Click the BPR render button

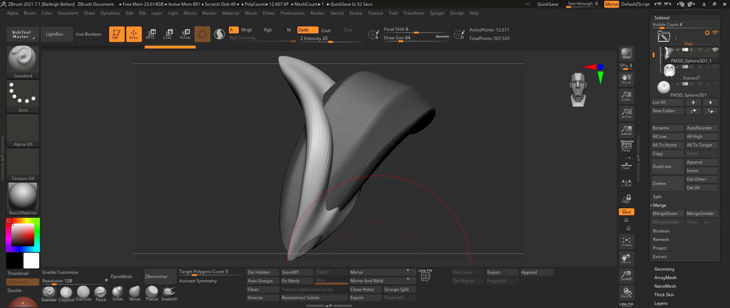click(x=626, y=54)
